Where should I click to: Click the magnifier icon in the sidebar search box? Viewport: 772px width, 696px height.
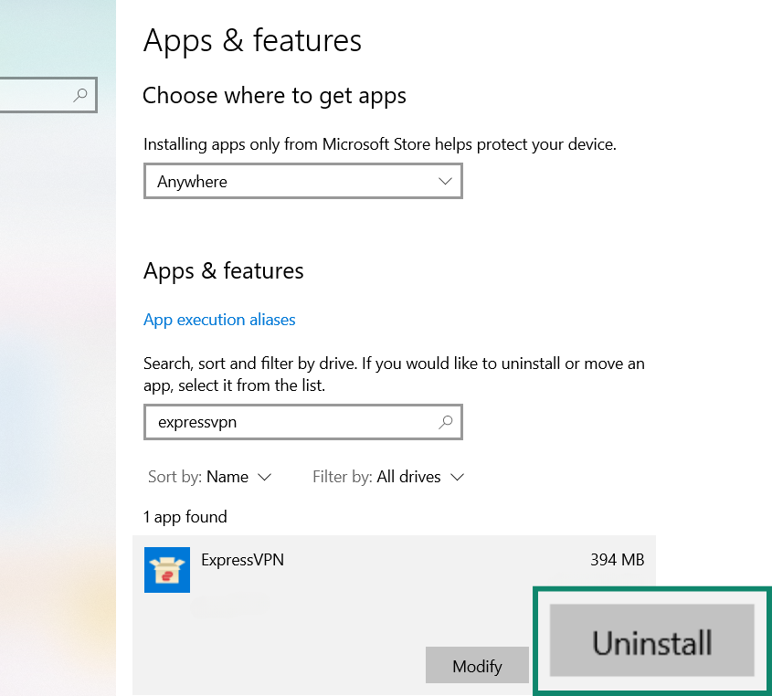click(81, 95)
